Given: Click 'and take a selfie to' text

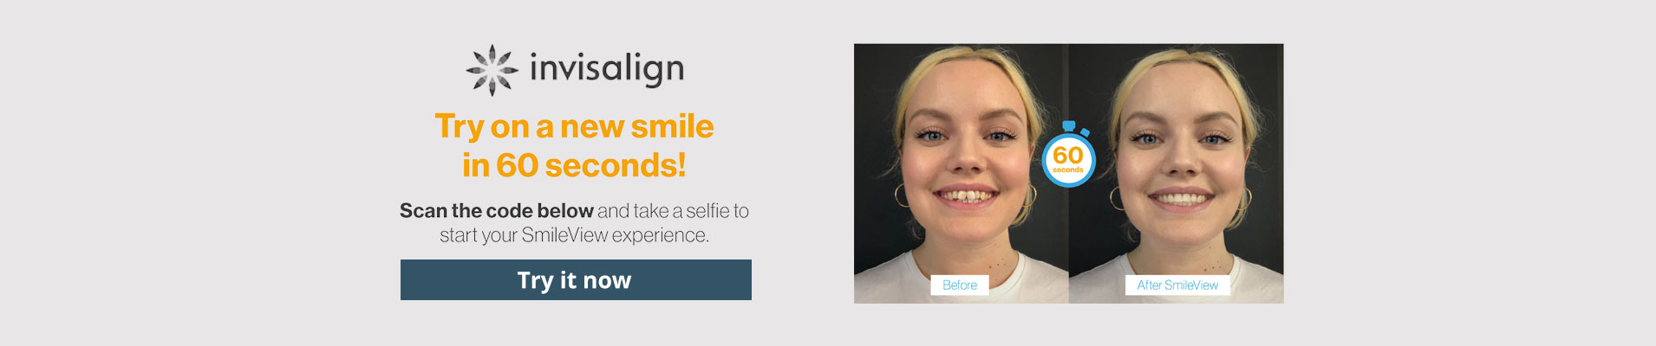Looking at the screenshot, I should [673, 210].
